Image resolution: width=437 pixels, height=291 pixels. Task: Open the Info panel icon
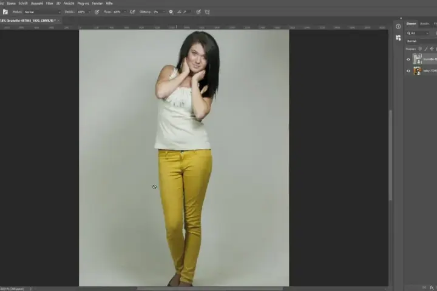pos(398,27)
